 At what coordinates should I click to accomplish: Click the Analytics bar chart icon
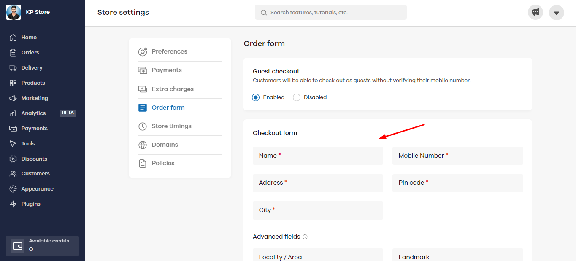click(x=13, y=113)
